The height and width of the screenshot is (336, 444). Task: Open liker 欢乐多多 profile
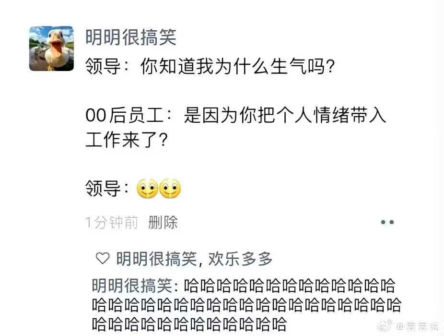tap(240, 259)
